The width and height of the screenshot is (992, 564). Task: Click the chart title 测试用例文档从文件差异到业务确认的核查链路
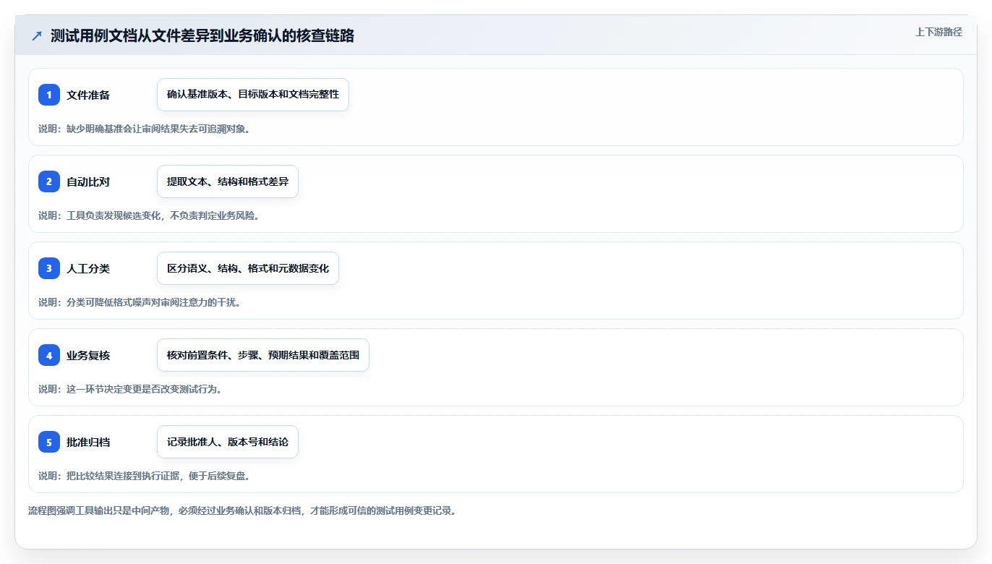pyautogui.click(x=202, y=35)
